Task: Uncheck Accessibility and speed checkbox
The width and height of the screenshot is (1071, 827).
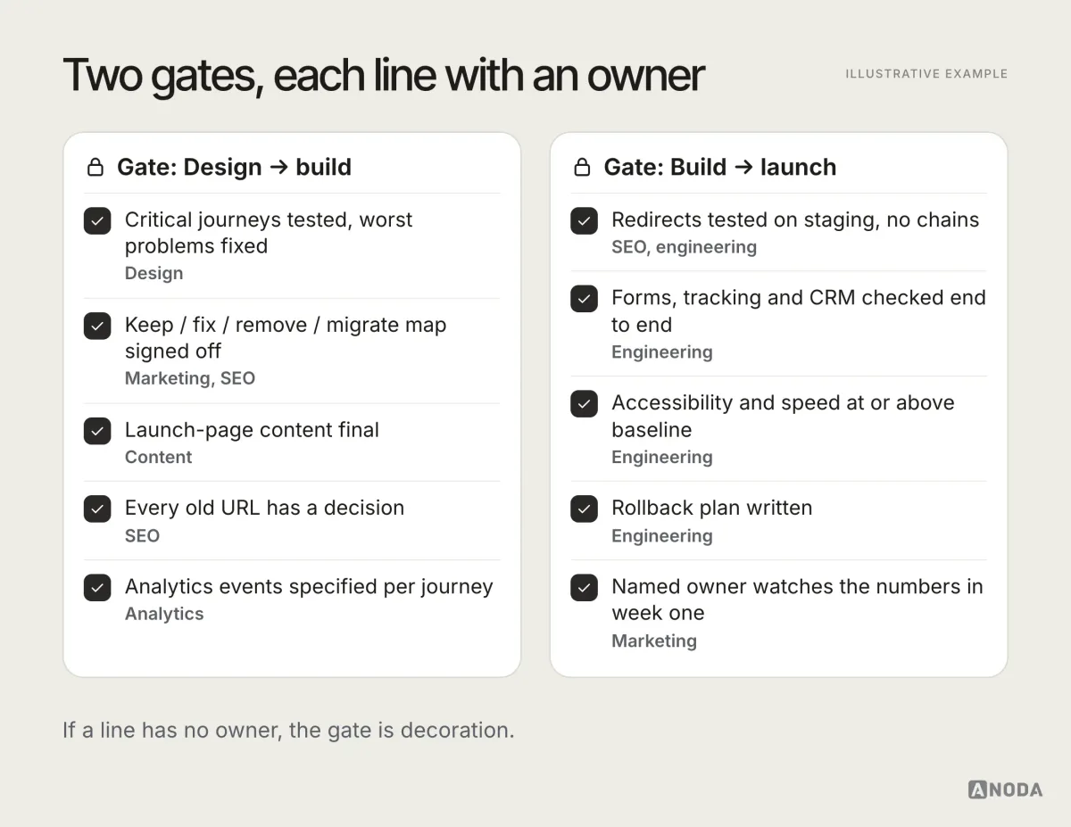Action: [585, 403]
